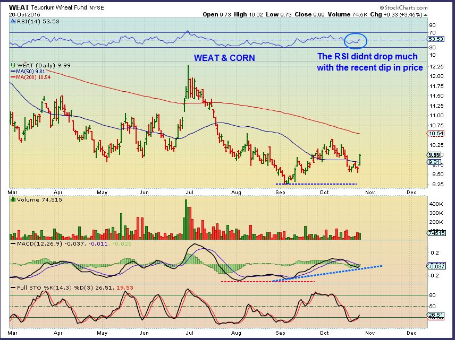
Task: Click the 9.99 last price tag
Action: [435, 155]
